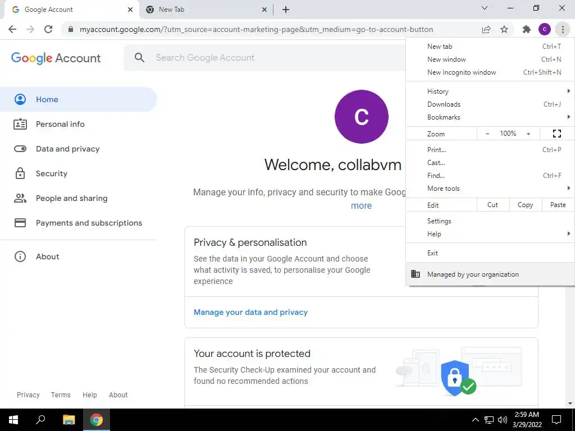Close the Chrome three-dot menu button
Viewport: 575px width, 431px height.
[563, 29]
